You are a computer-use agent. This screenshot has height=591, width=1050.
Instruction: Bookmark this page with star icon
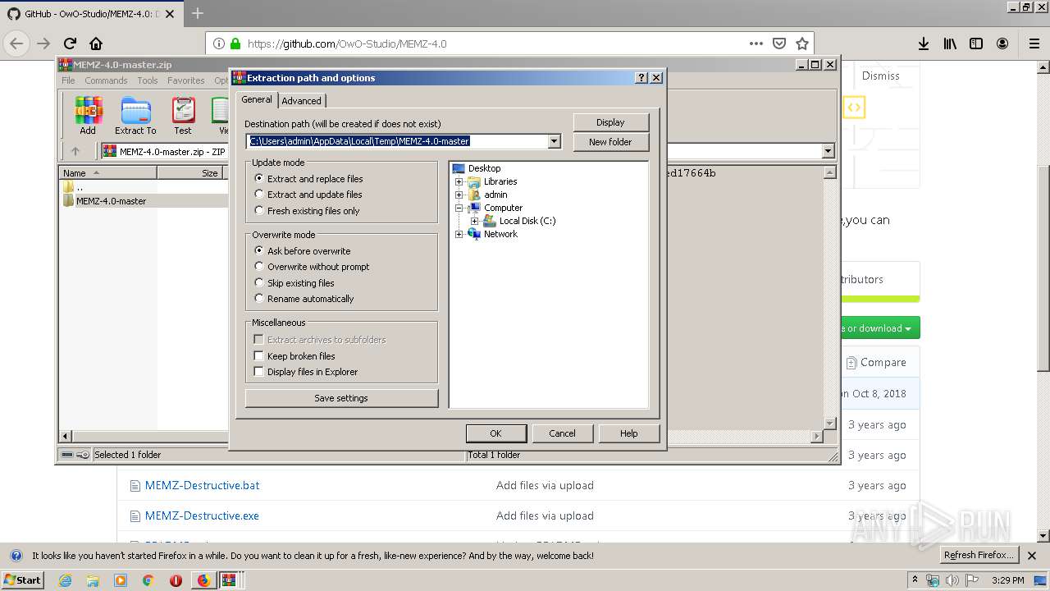coord(802,44)
